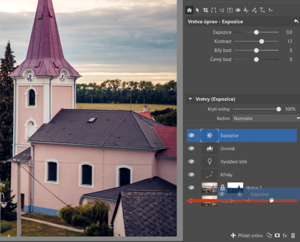Select the crop tool
Image resolution: width=300 pixels, height=242 pixels.
pyautogui.click(x=205, y=10)
